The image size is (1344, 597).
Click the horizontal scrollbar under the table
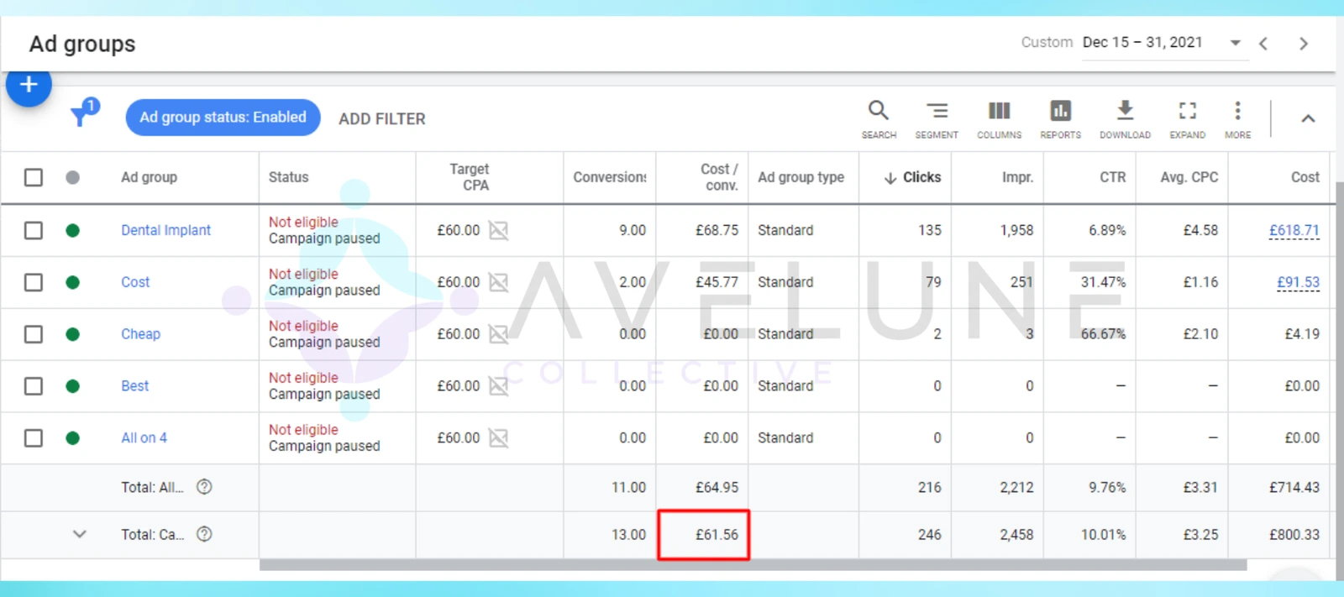tap(753, 565)
